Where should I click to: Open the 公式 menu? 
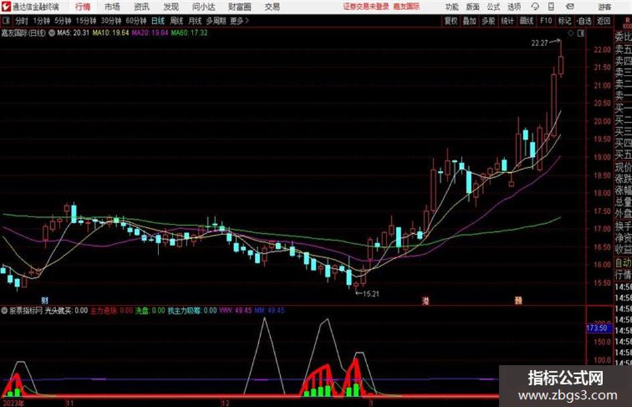(x=494, y=7)
